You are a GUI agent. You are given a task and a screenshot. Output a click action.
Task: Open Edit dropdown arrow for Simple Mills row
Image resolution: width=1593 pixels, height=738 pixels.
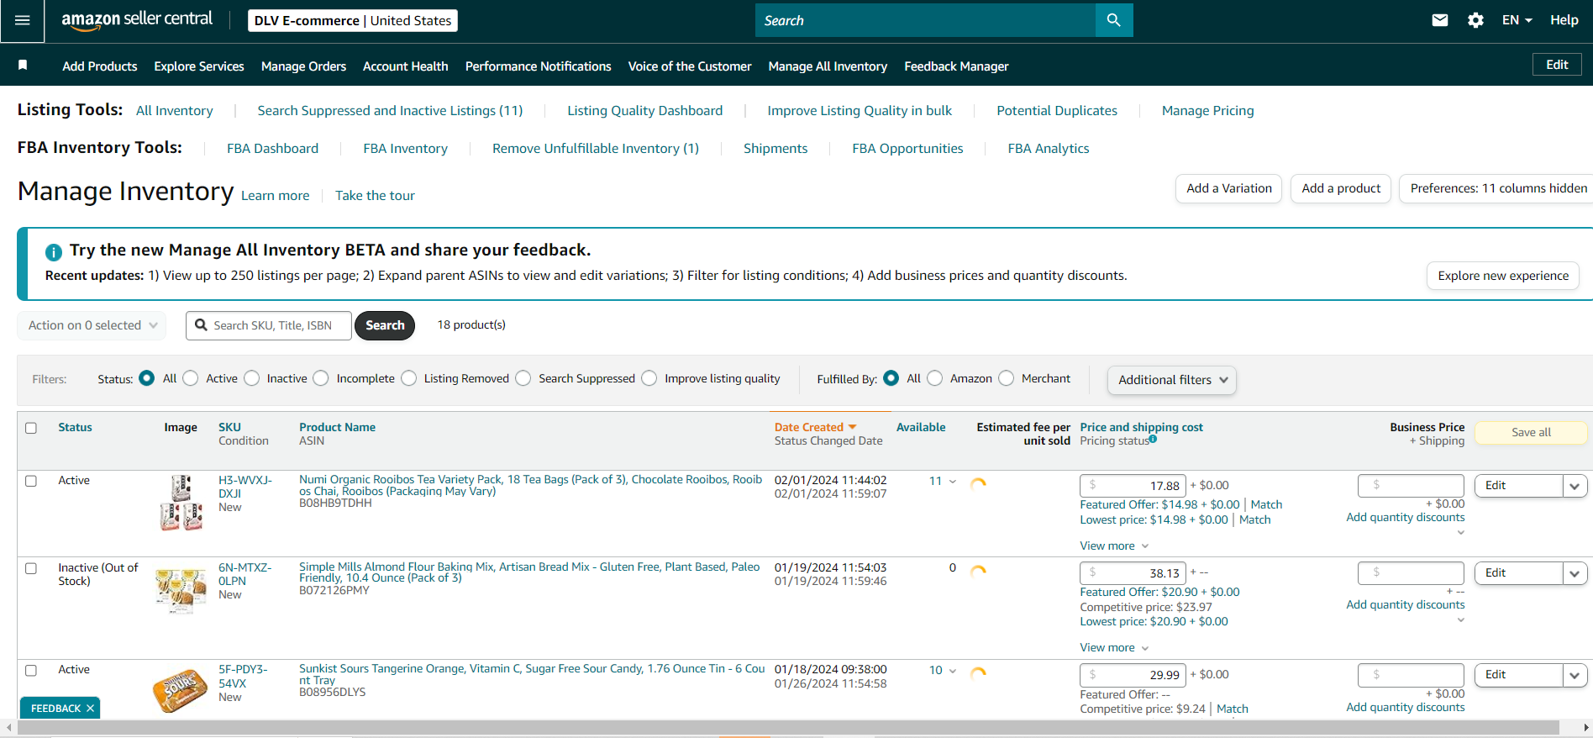point(1575,573)
